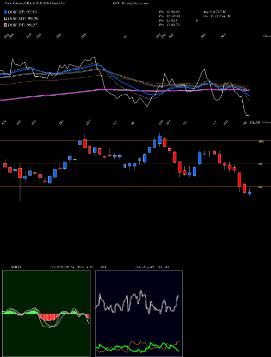
Task: Click the 94 price level label
Action: (x=260, y=187)
